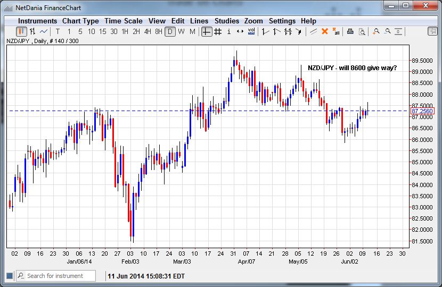Select 2H time scale
The image size is (442, 287).
coord(136,31)
